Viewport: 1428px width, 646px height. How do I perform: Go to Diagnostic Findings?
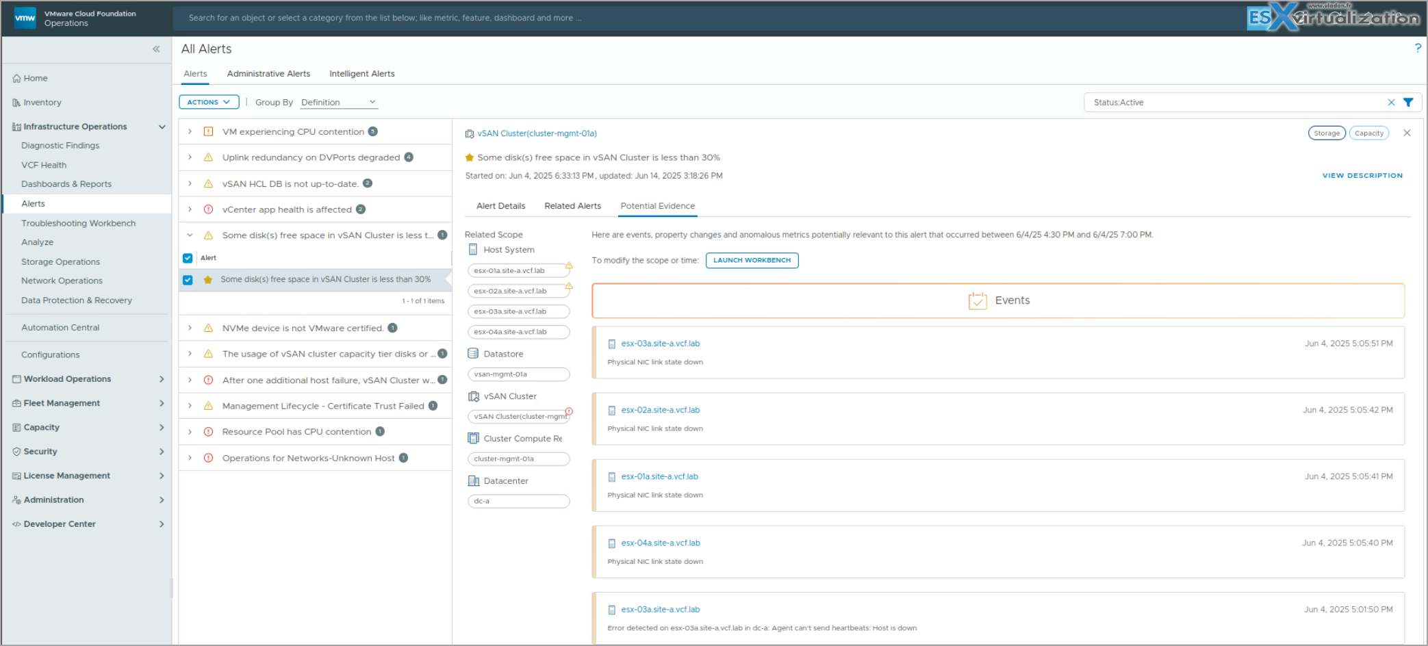60,146
